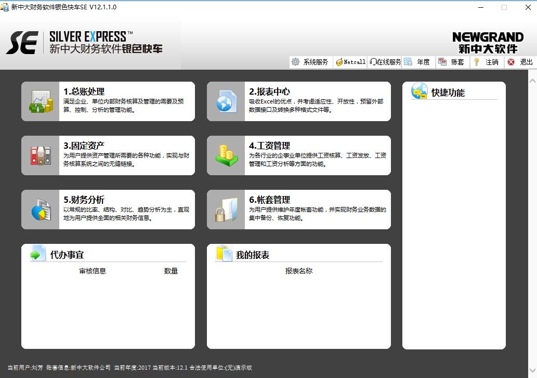Viewport: 537px width, 378px height.
Task: Click the 总账处理 description text
Action: pyautogui.click(x=123, y=106)
